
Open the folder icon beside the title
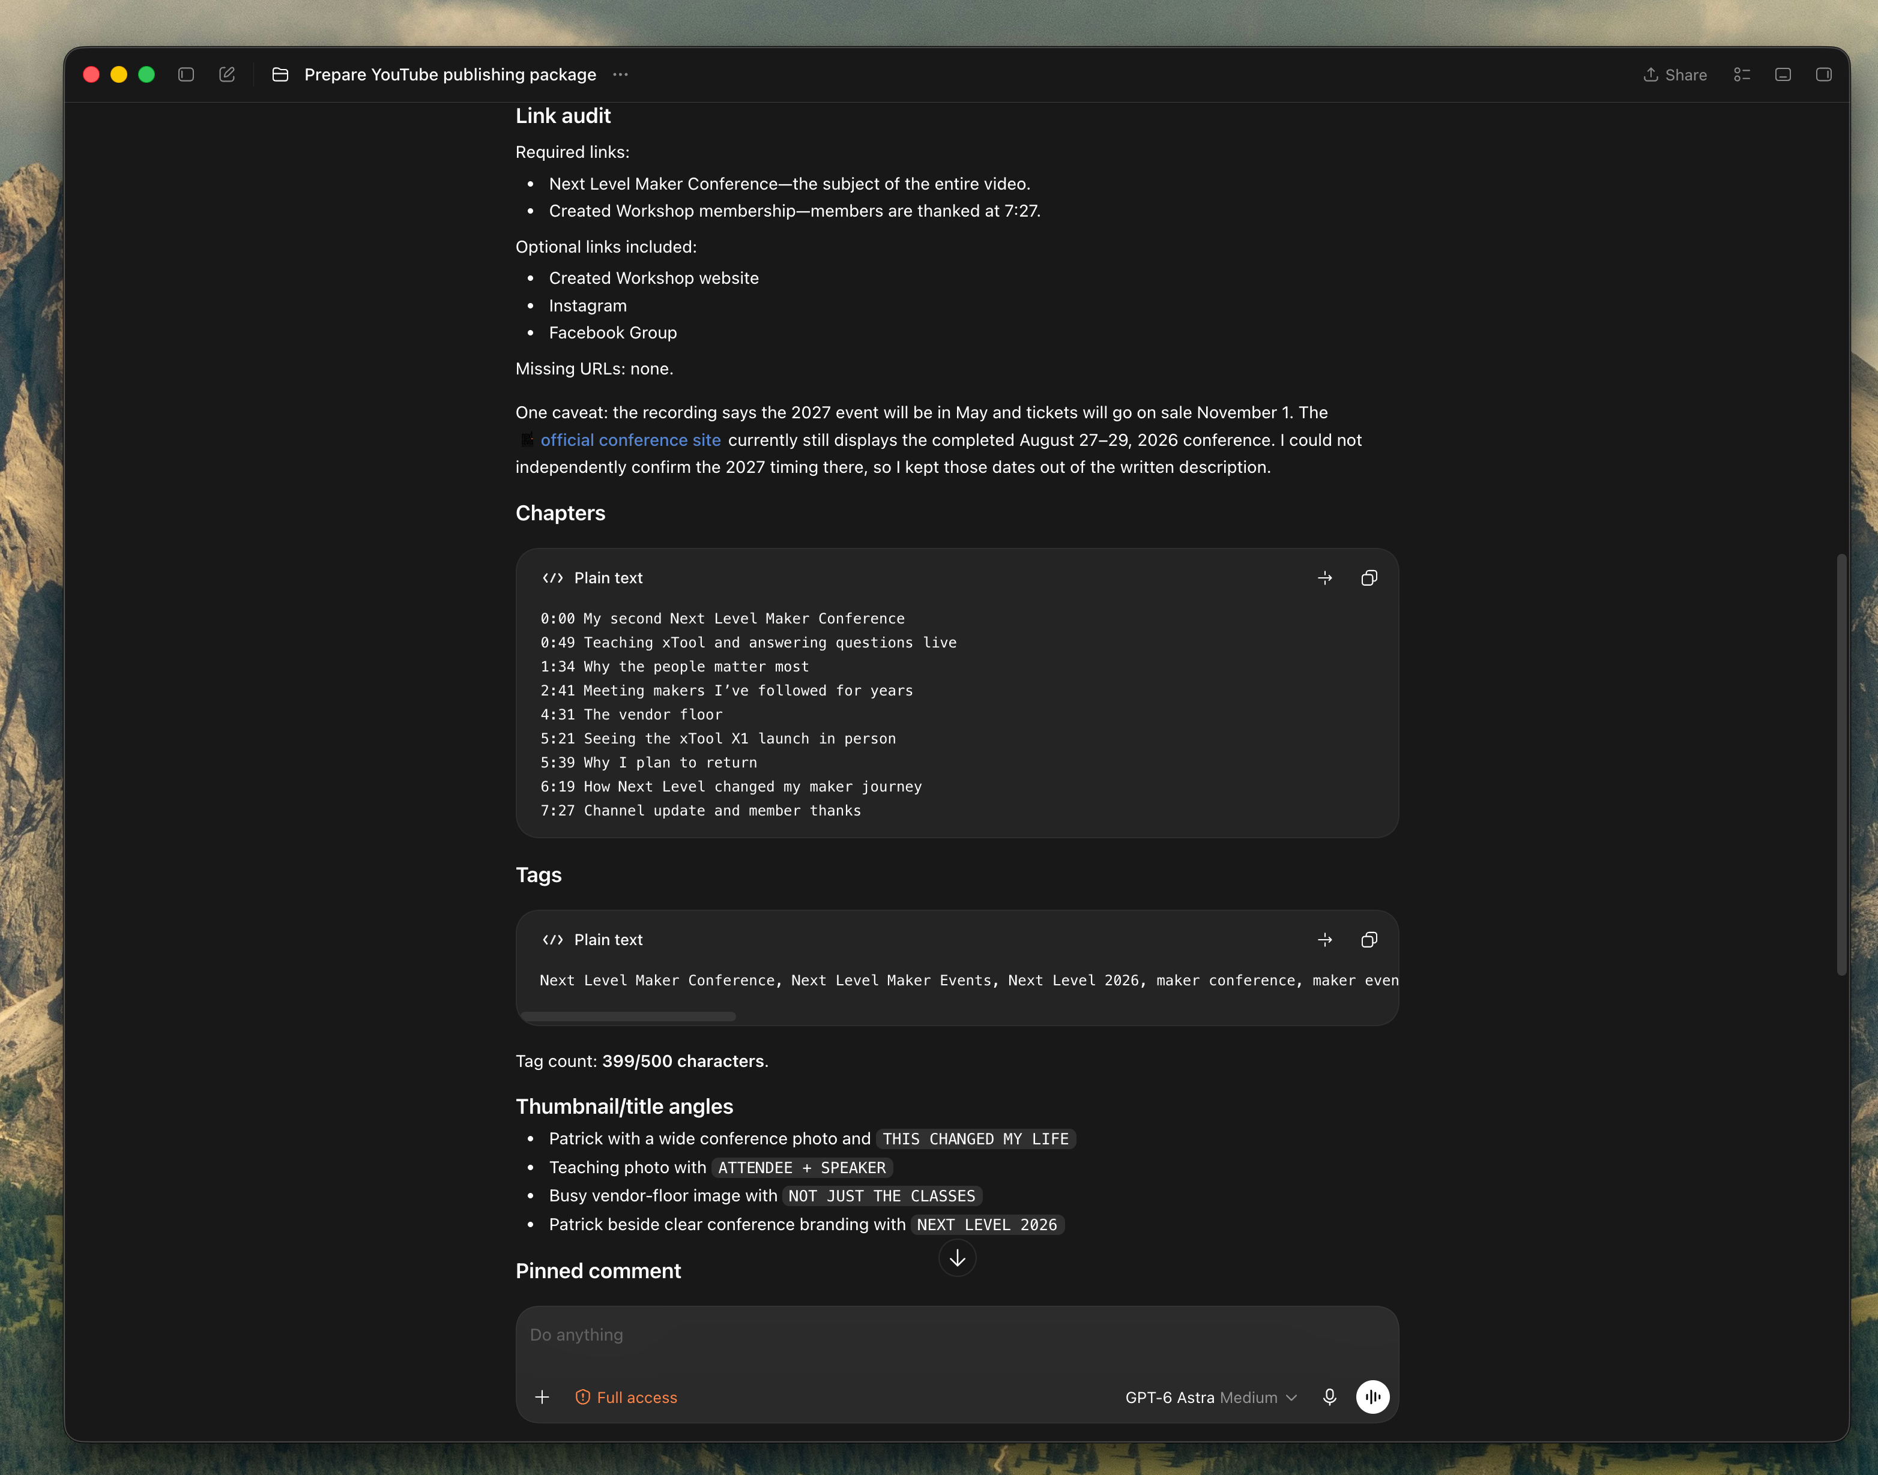[280, 74]
